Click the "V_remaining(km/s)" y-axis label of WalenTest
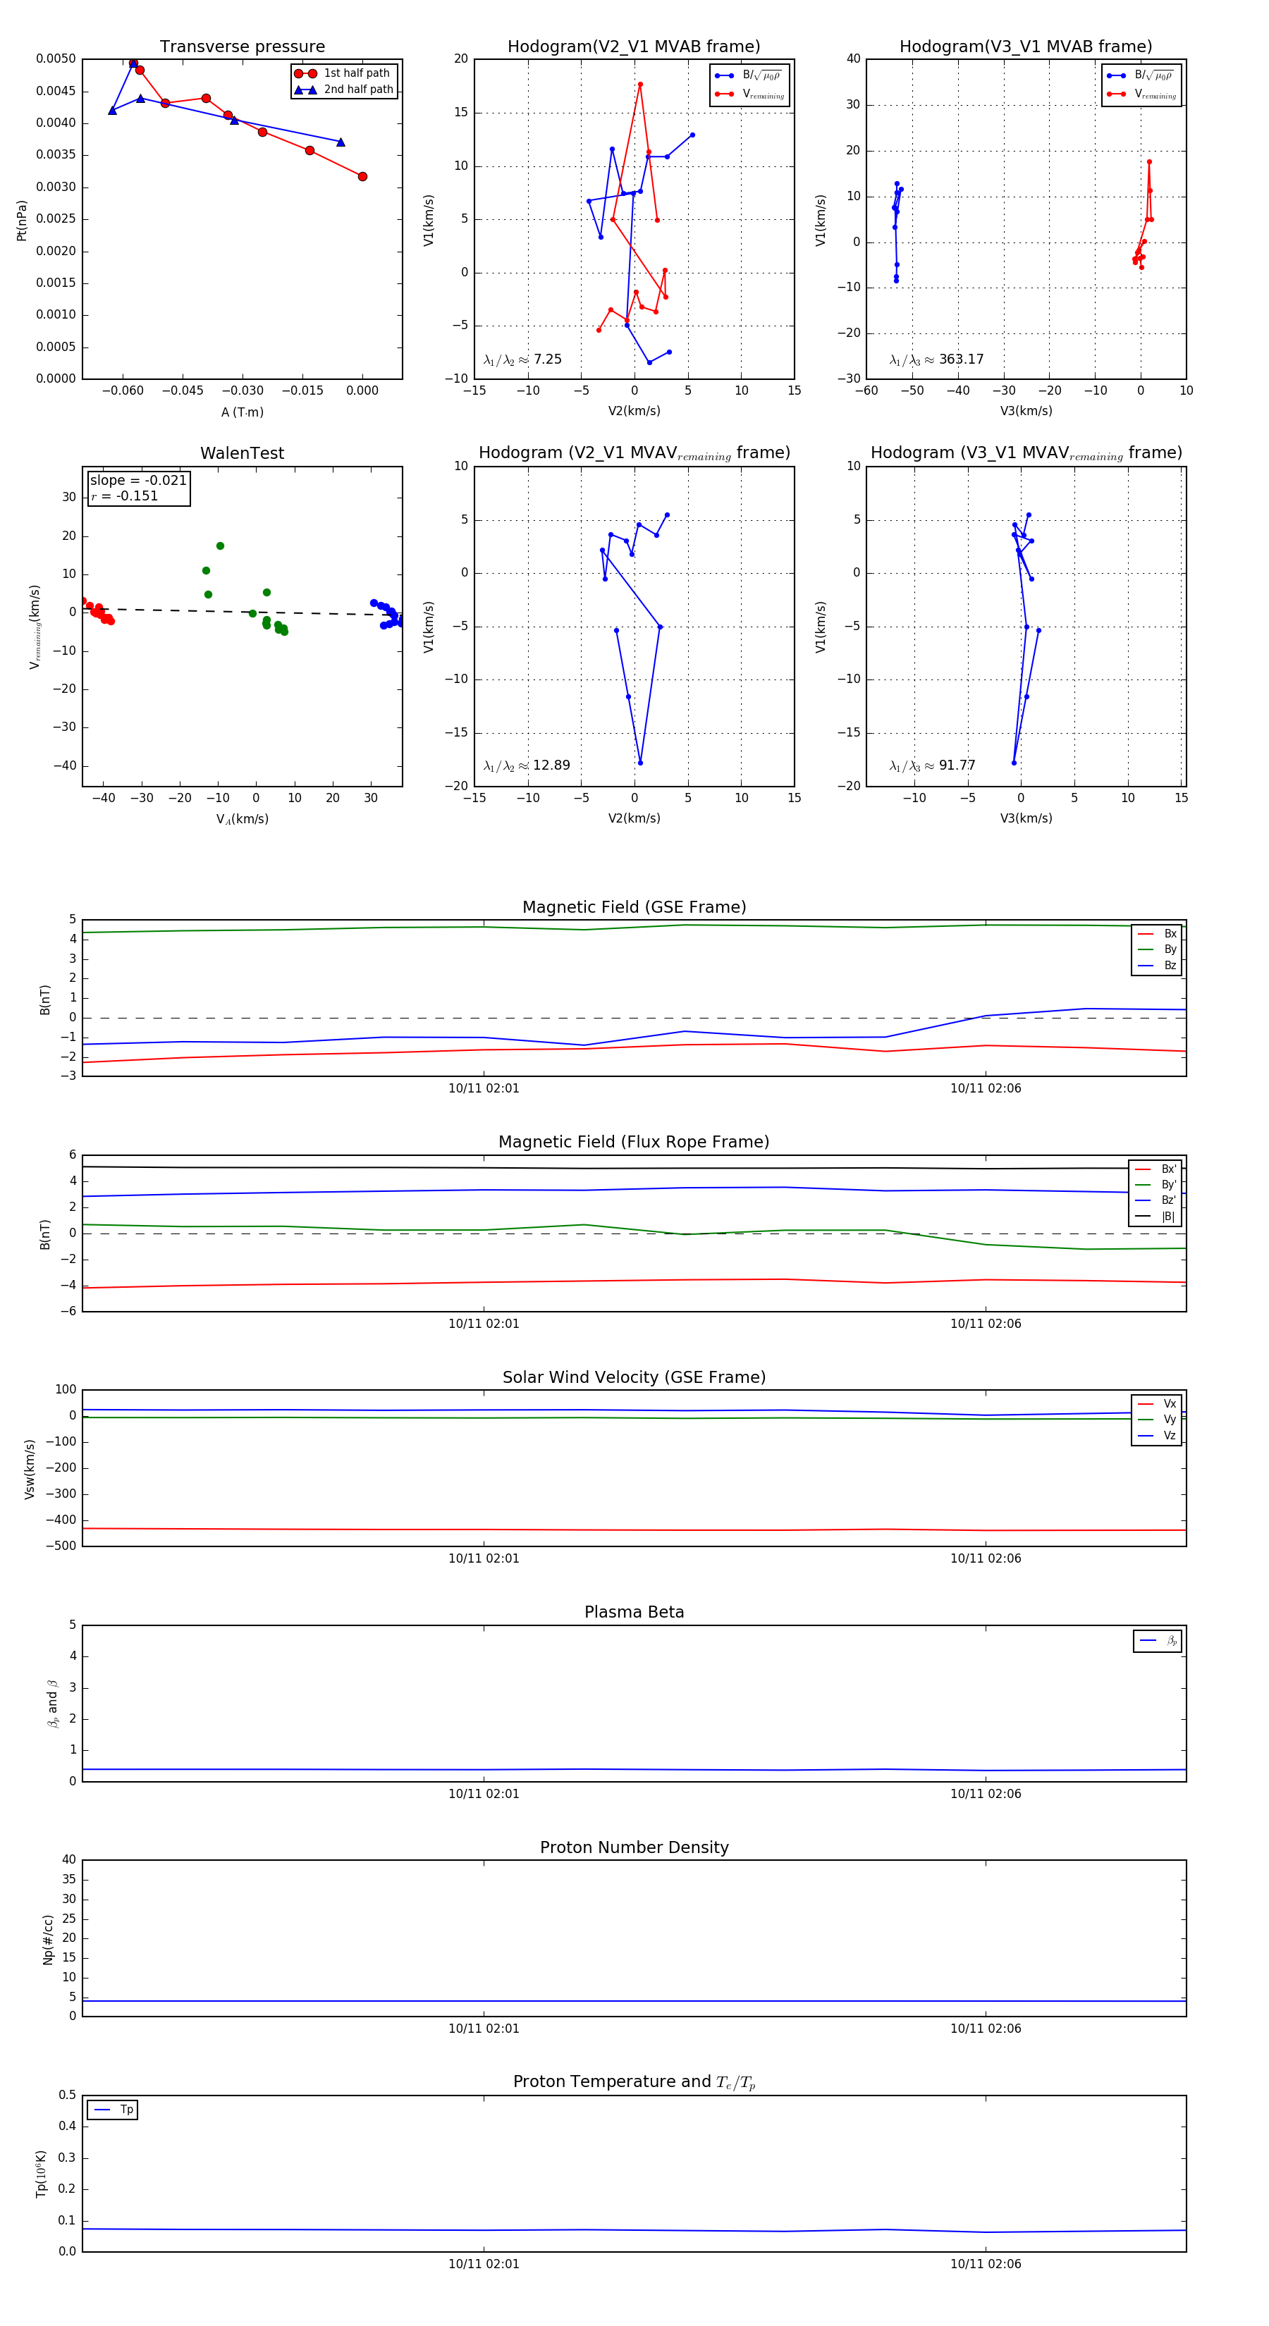The height and width of the screenshot is (2326, 1269). [35, 627]
